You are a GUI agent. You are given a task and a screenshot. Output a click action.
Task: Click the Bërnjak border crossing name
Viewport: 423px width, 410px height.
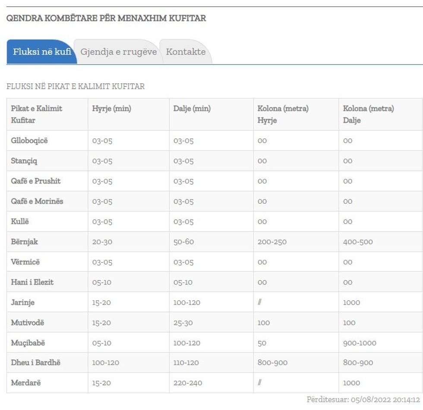(x=24, y=242)
